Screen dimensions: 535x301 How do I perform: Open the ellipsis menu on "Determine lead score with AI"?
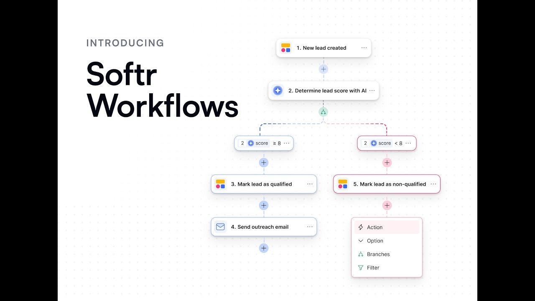pyautogui.click(x=372, y=90)
